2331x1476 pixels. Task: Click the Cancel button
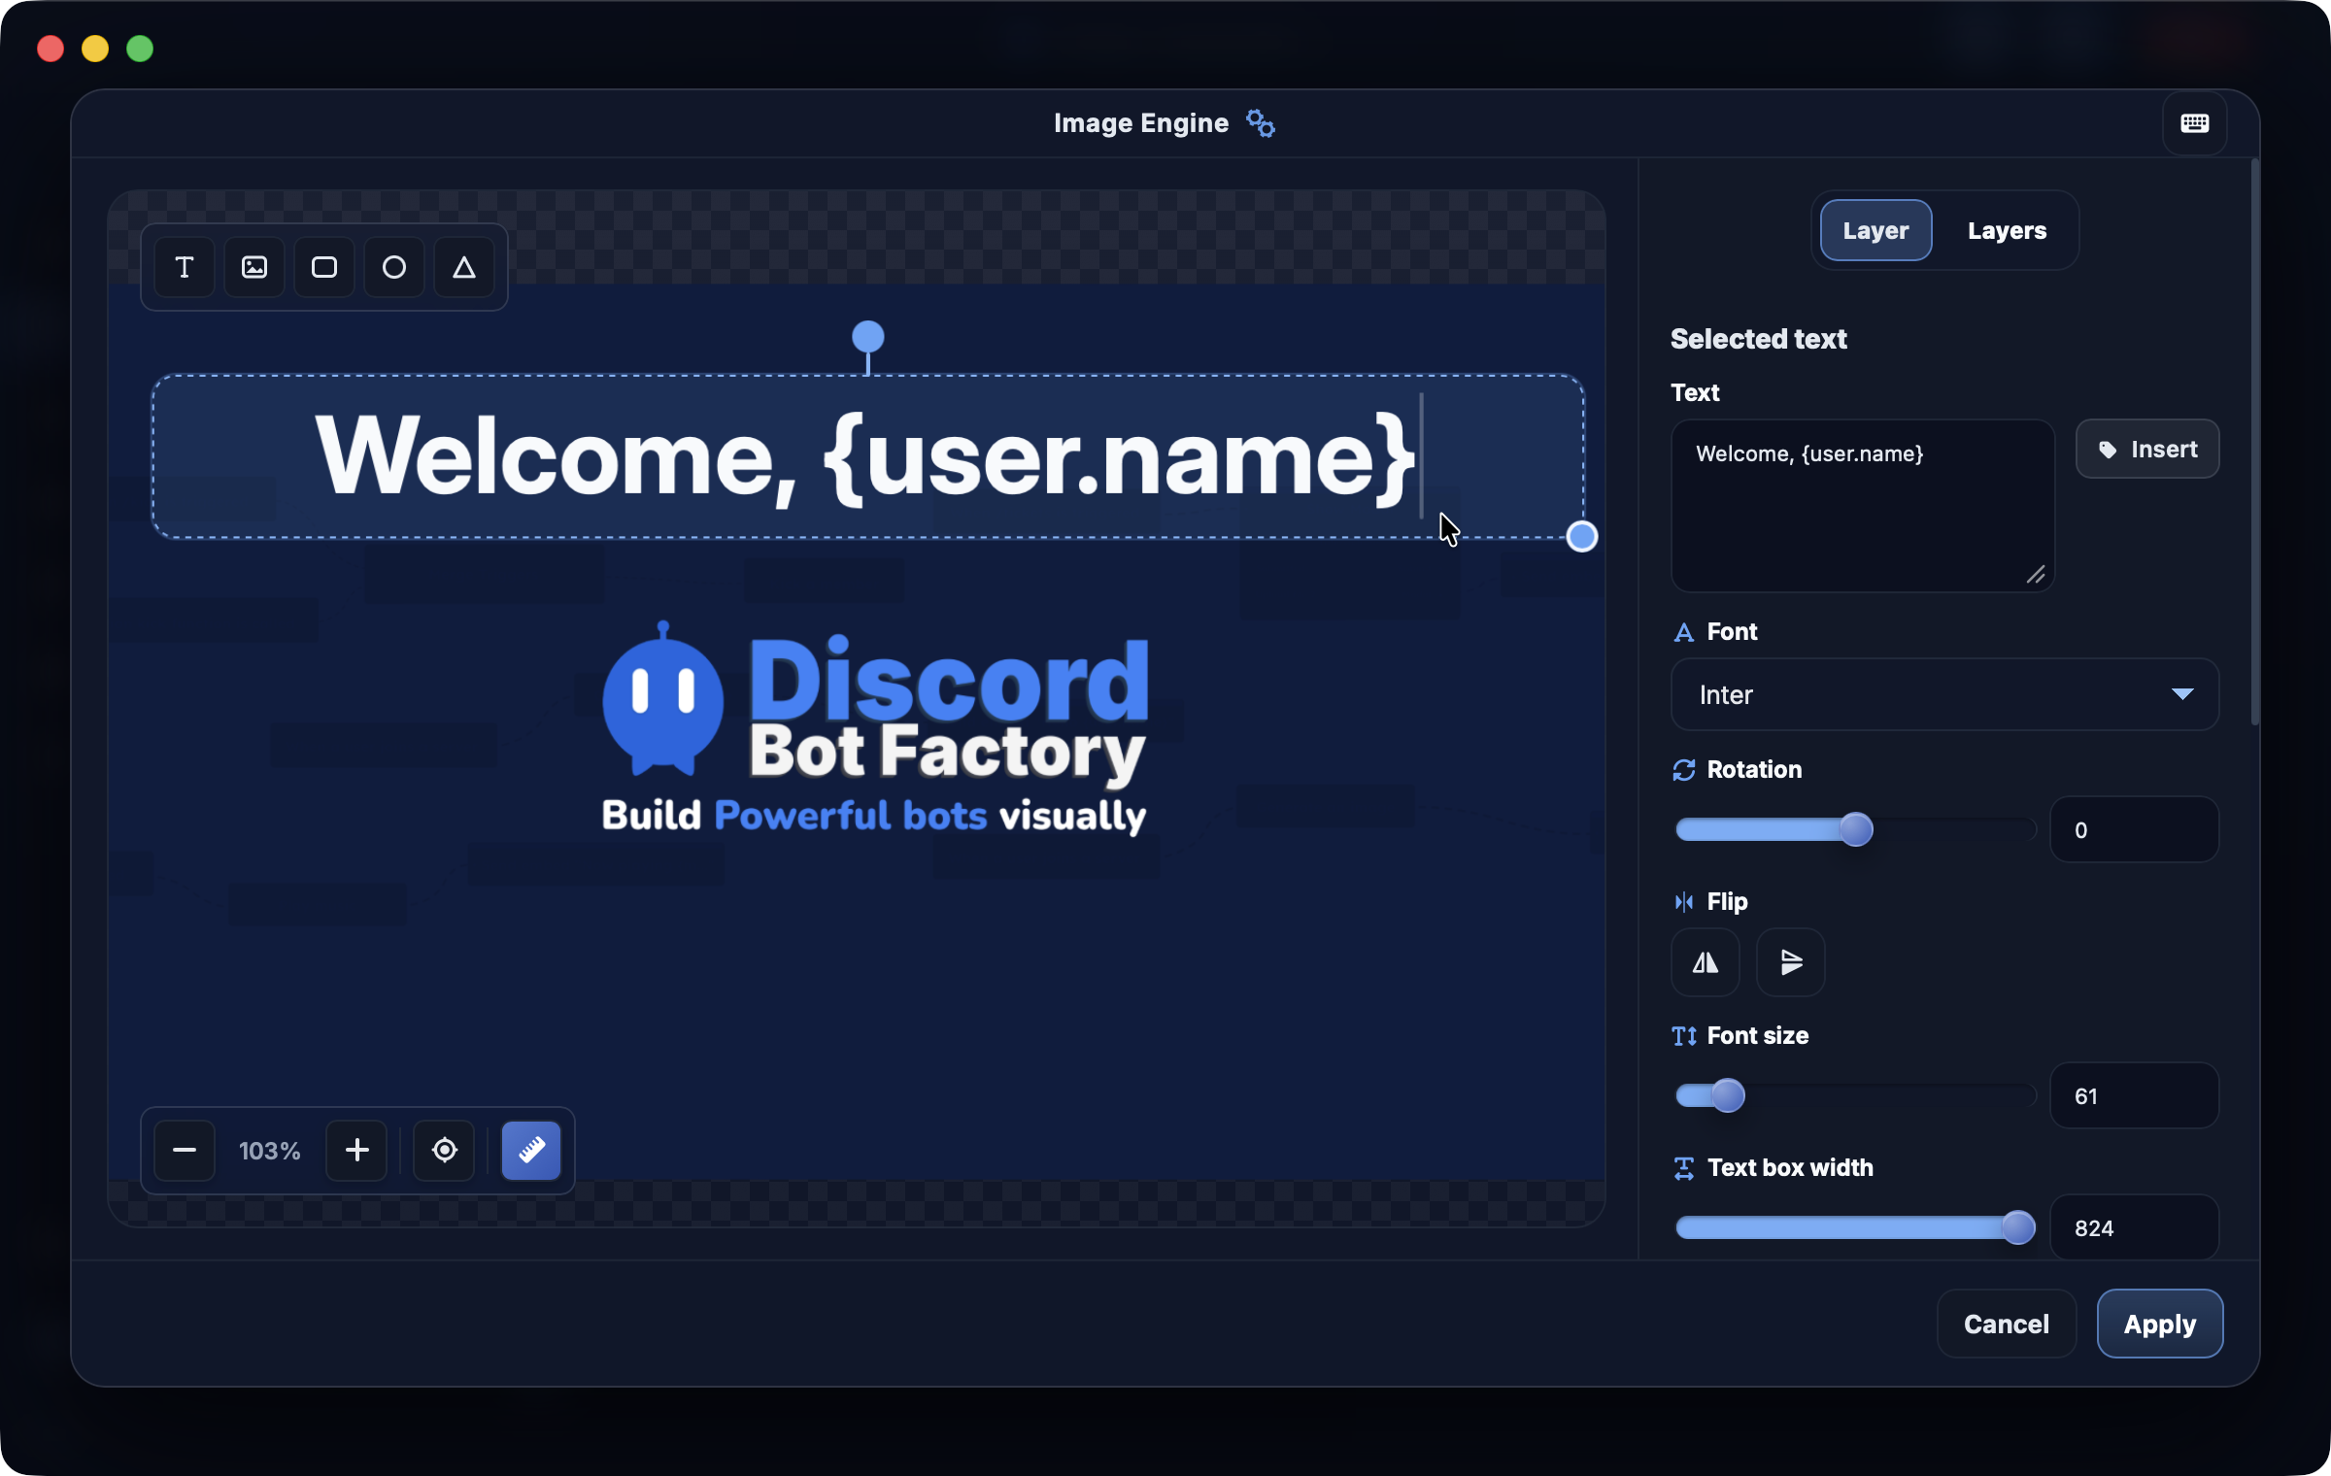point(2007,1324)
